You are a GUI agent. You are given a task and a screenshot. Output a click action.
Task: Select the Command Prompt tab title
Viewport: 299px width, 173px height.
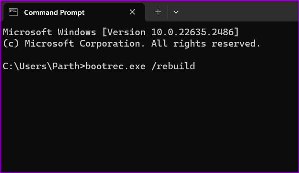(54, 13)
